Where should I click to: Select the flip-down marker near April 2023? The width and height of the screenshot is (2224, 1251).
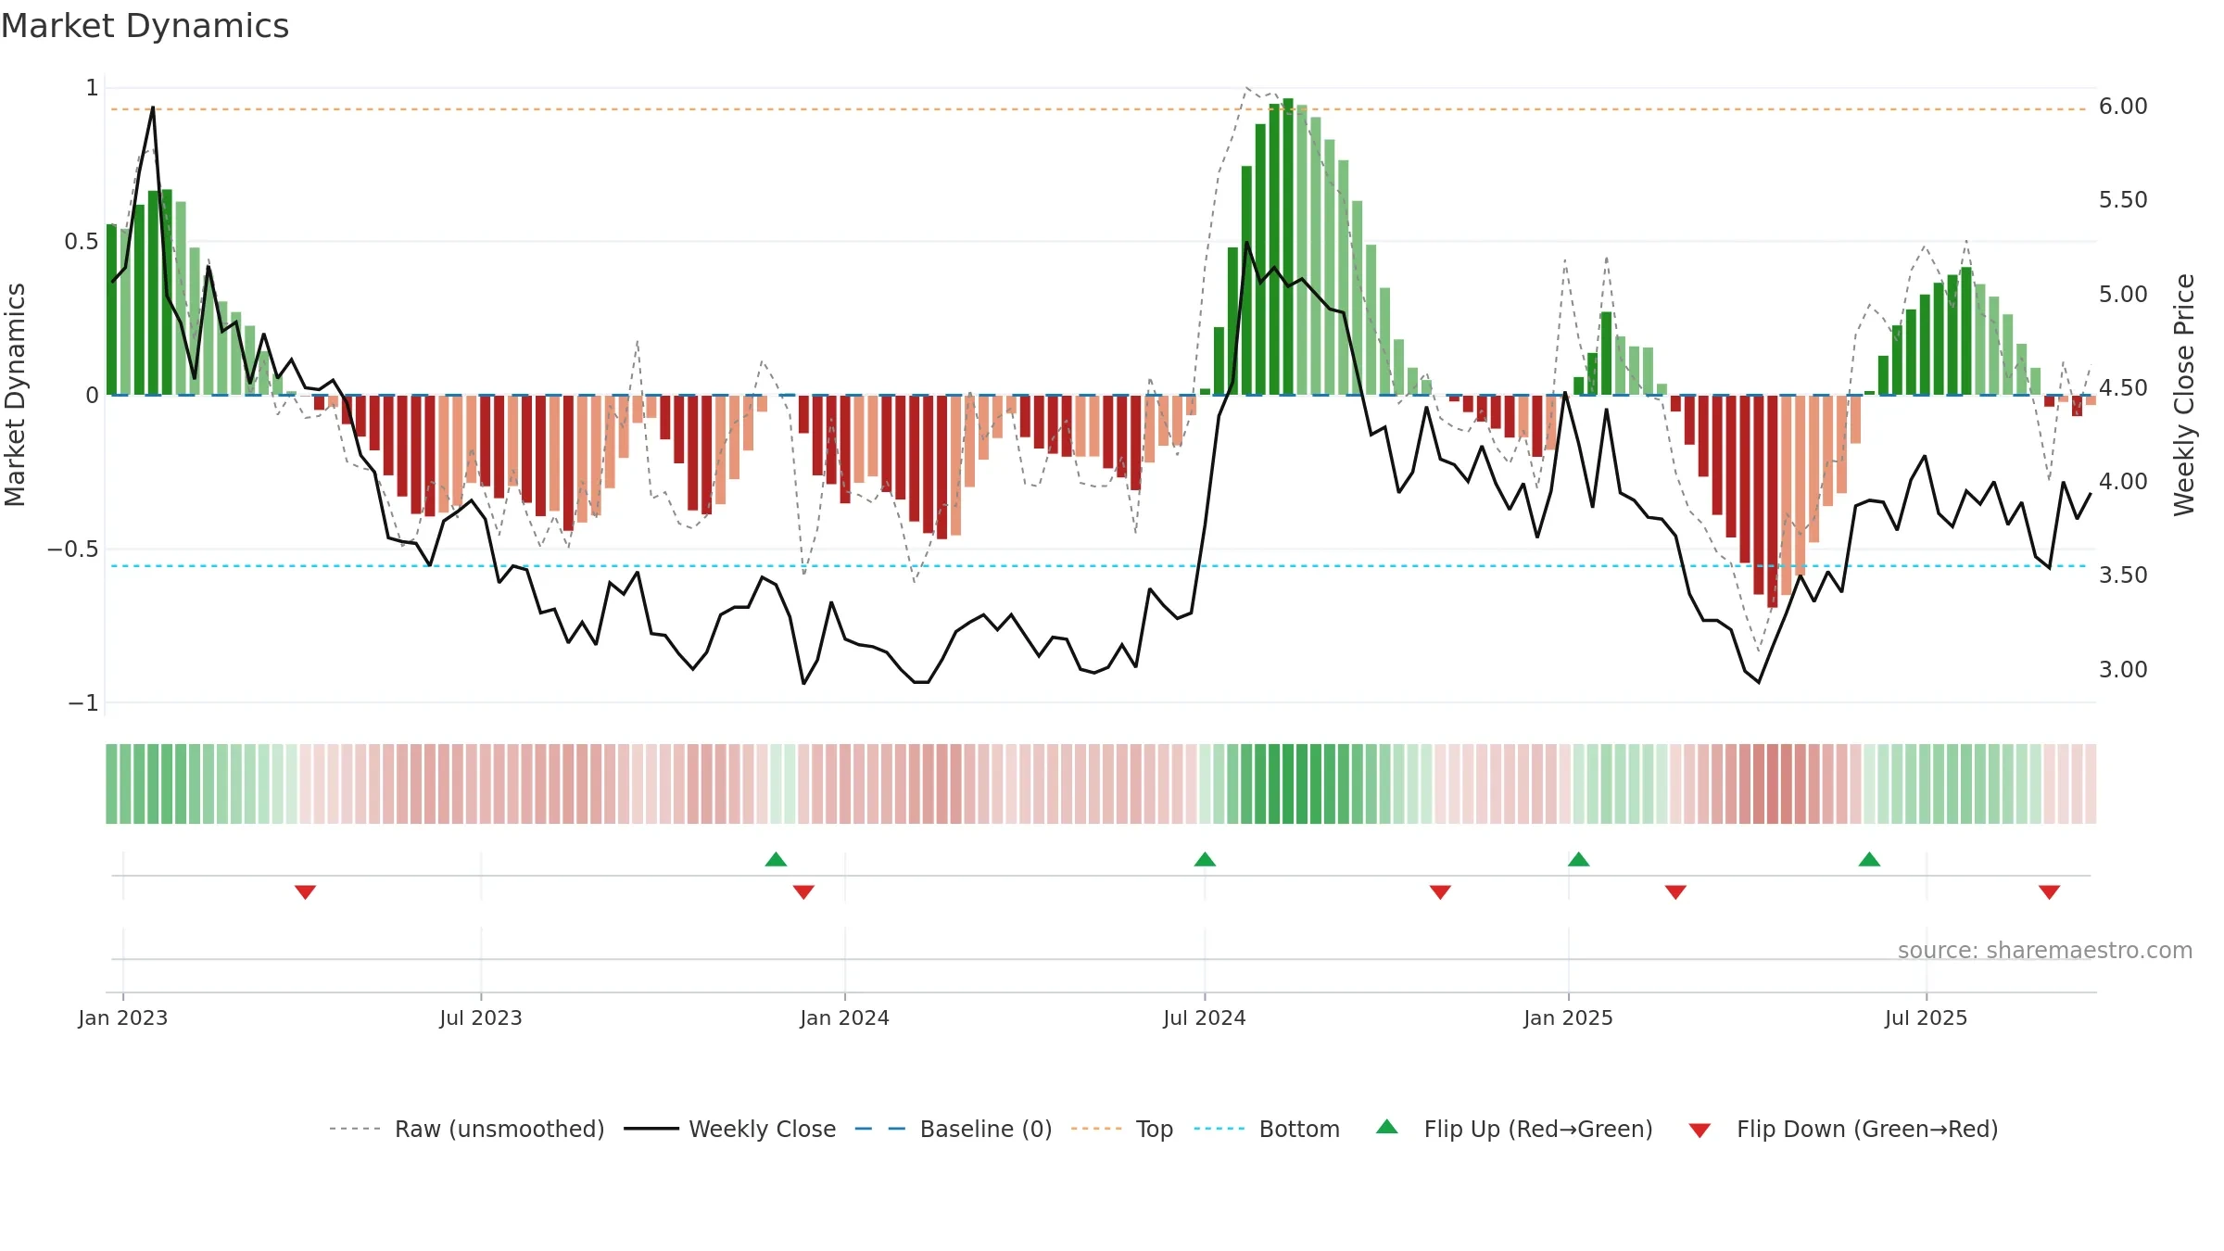click(306, 892)
